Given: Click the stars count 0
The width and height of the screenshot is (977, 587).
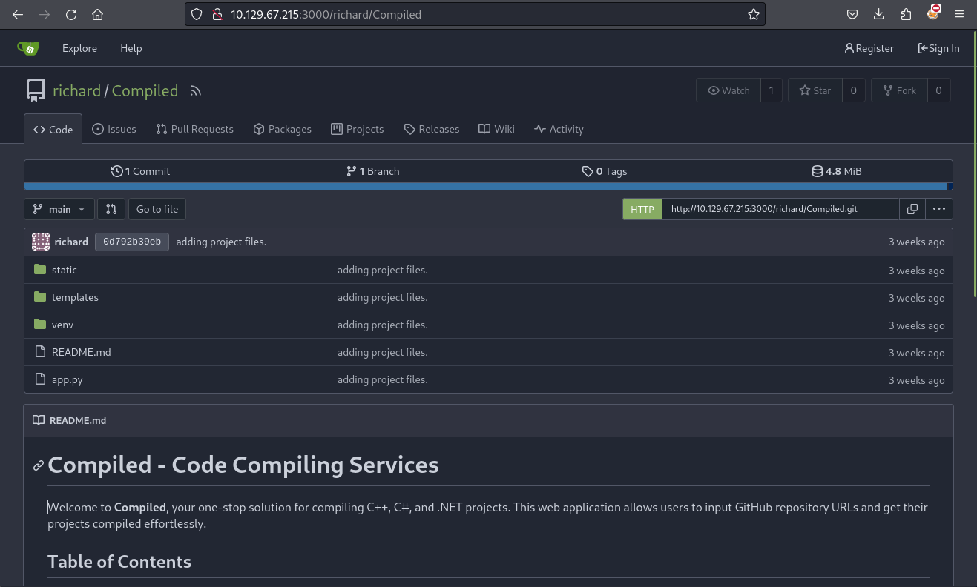Looking at the screenshot, I should point(853,90).
